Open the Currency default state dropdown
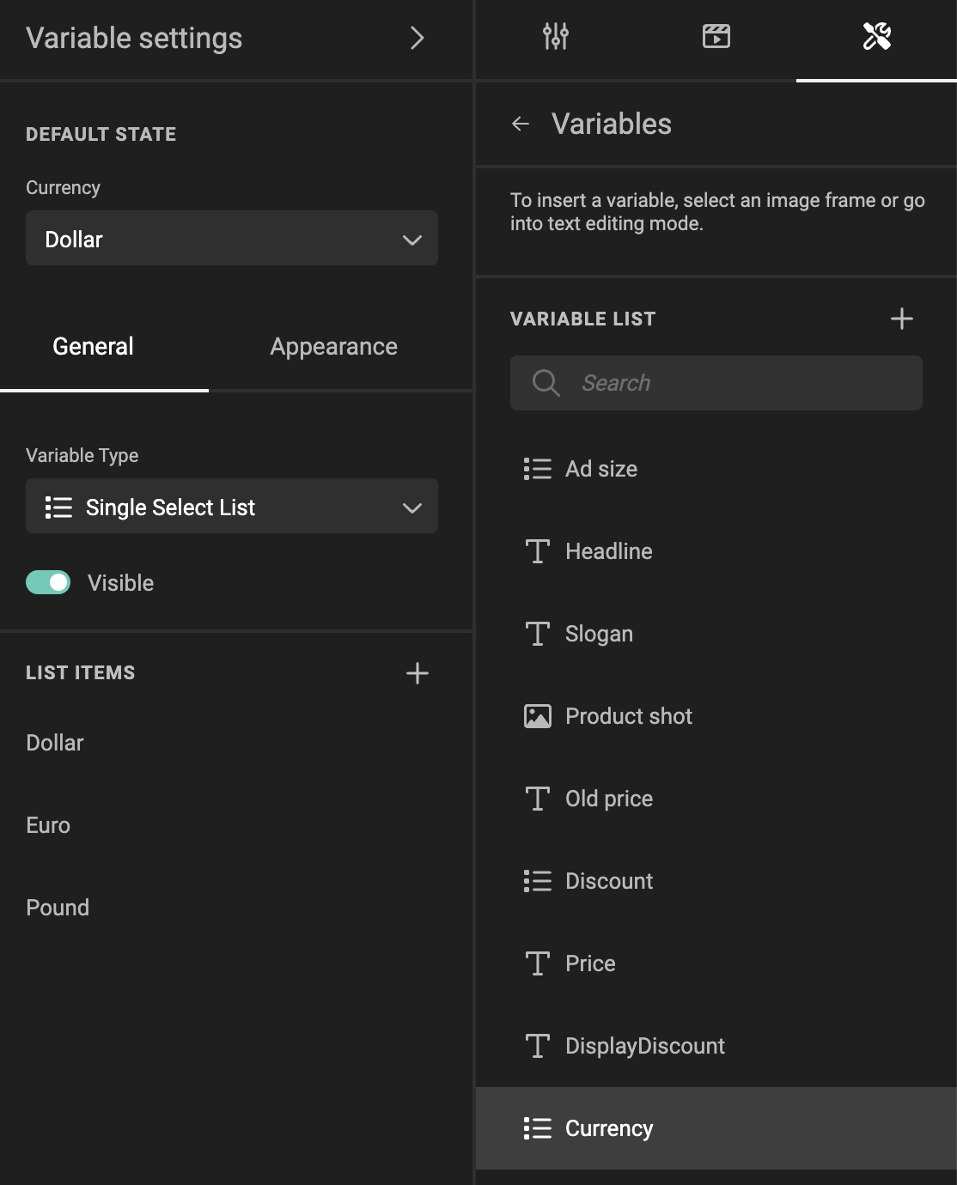This screenshot has width=957, height=1185. pos(232,239)
